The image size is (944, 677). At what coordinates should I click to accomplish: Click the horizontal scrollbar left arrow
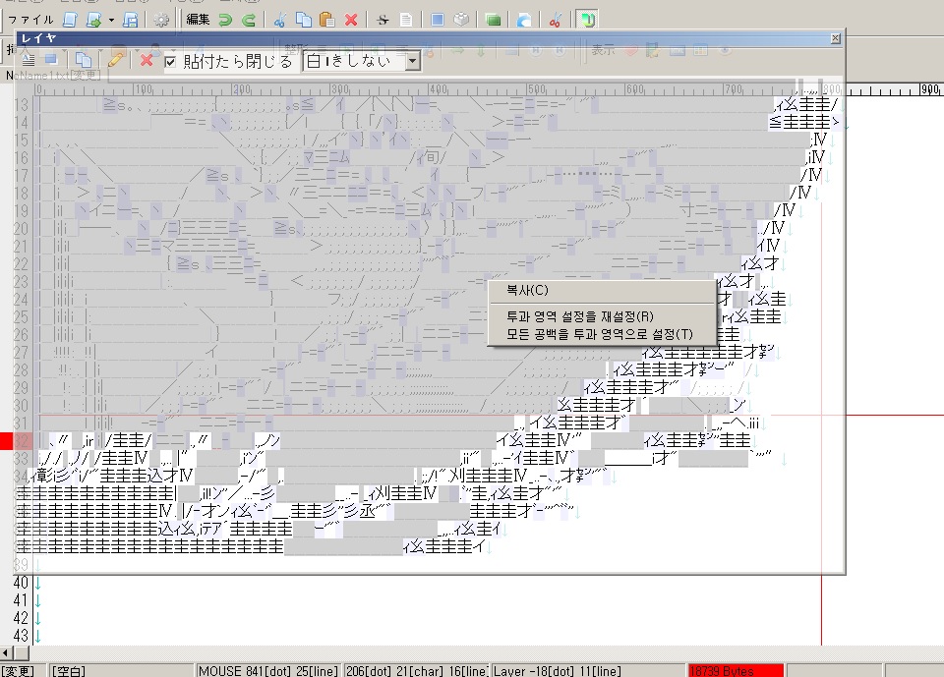(7, 653)
